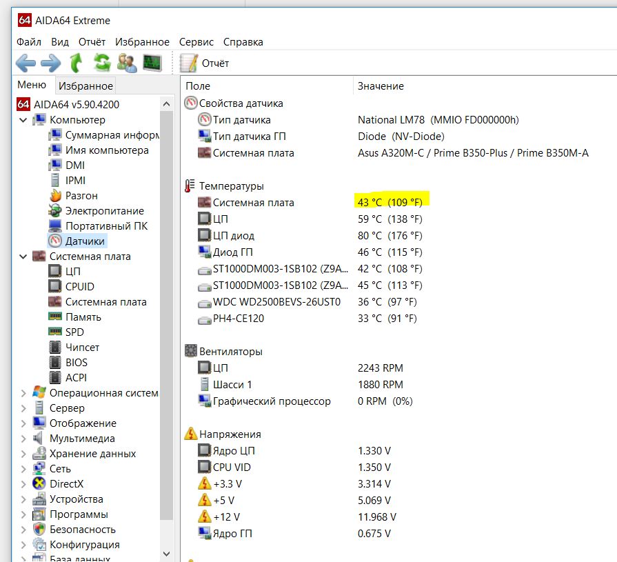Open the ACPI tree item

tap(68, 377)
